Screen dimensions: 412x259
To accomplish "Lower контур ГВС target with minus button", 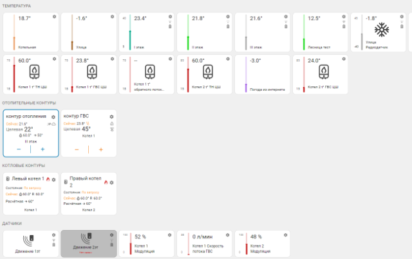I will (77, 149).
